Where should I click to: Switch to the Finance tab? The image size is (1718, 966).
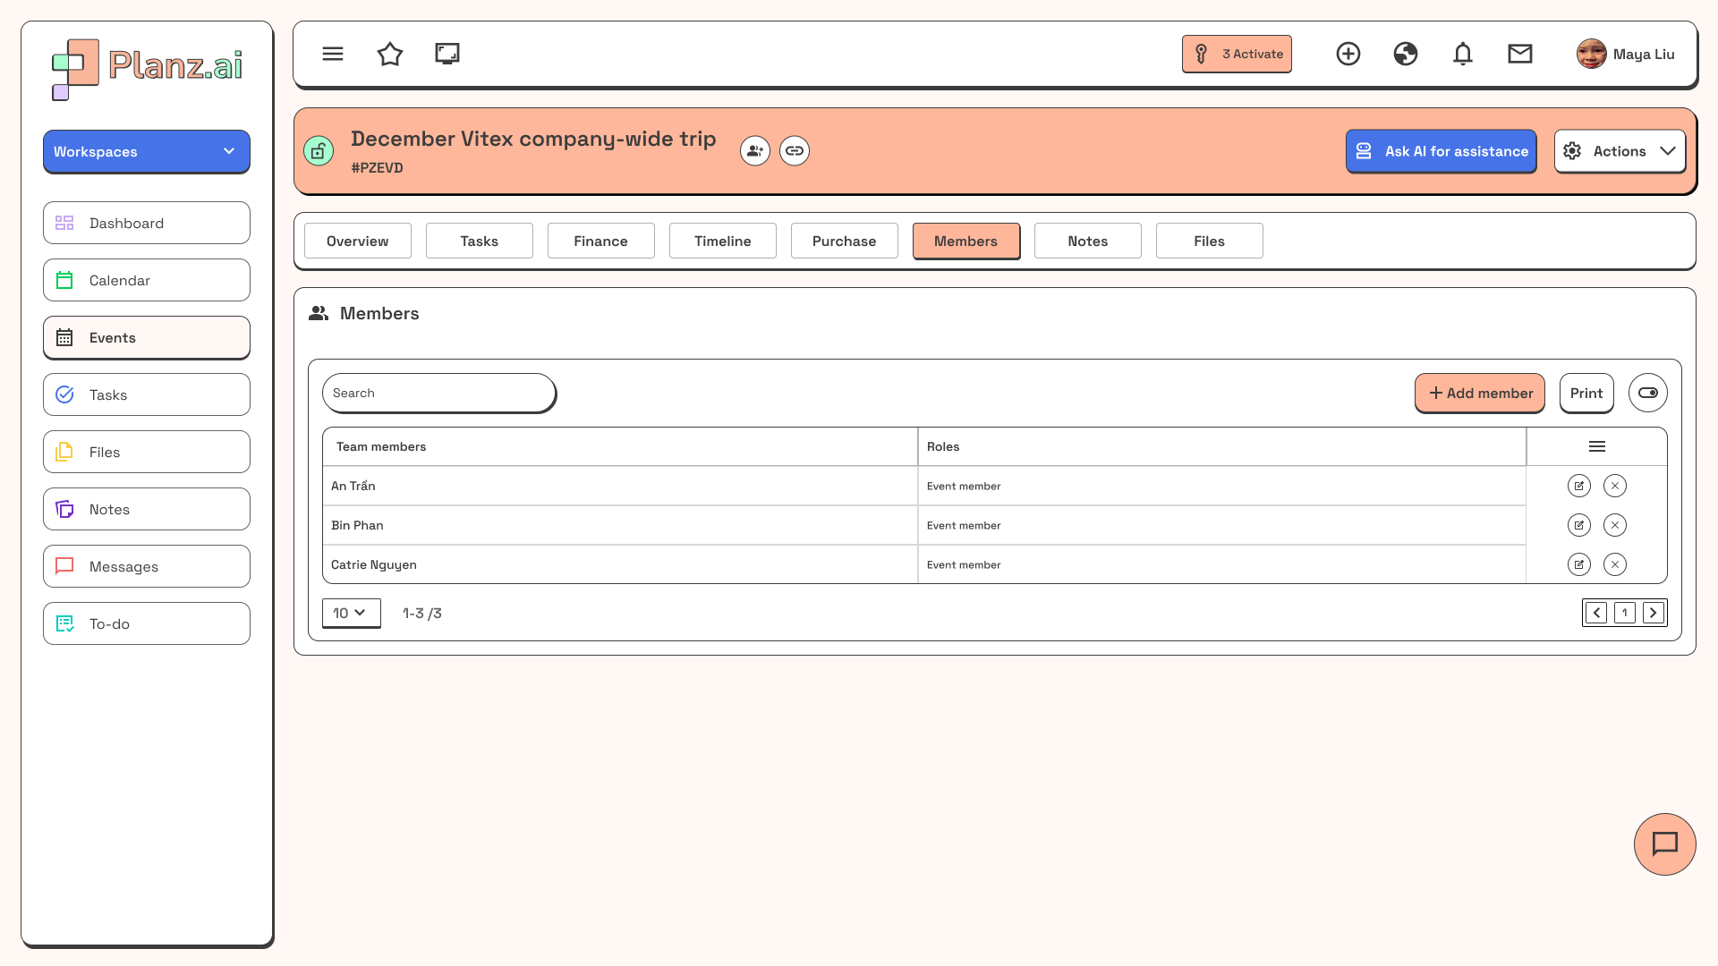click(600, 241)
